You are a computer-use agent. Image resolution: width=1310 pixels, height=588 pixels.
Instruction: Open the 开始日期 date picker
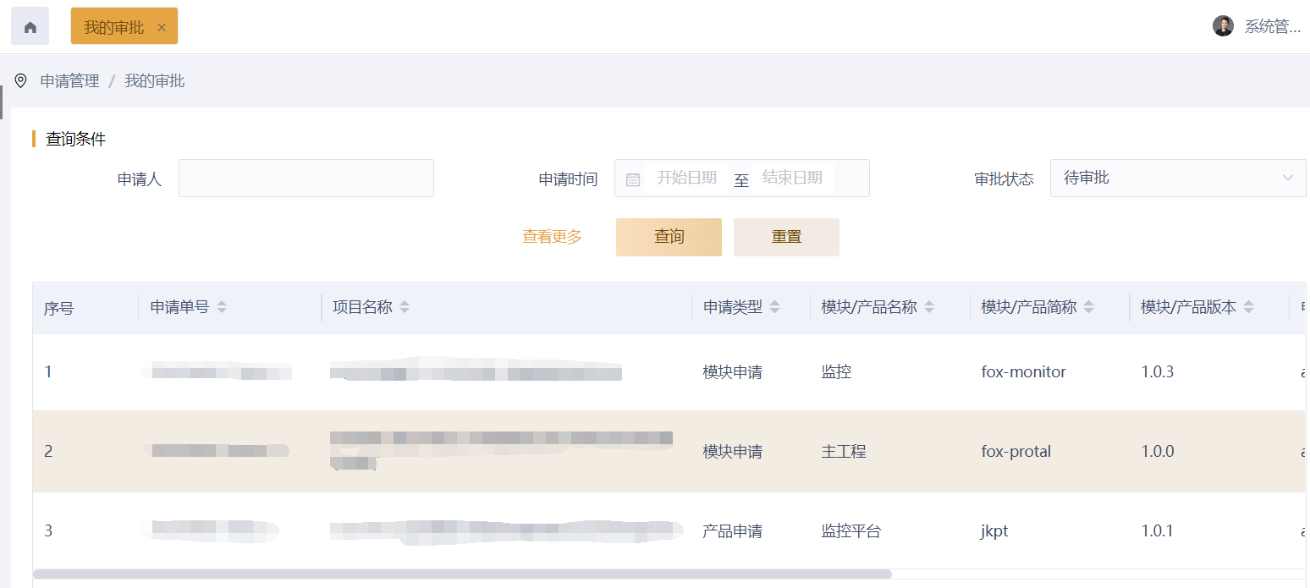pyautogui.click(x=685, y=178)
